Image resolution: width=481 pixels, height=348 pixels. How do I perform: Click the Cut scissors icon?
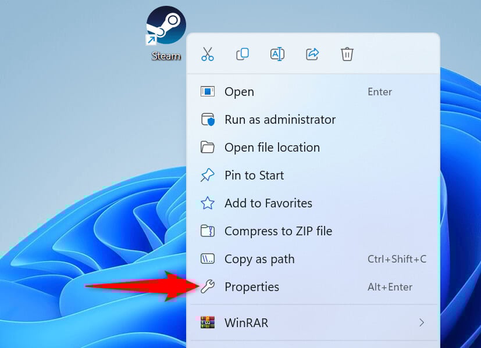coord(208,54)
